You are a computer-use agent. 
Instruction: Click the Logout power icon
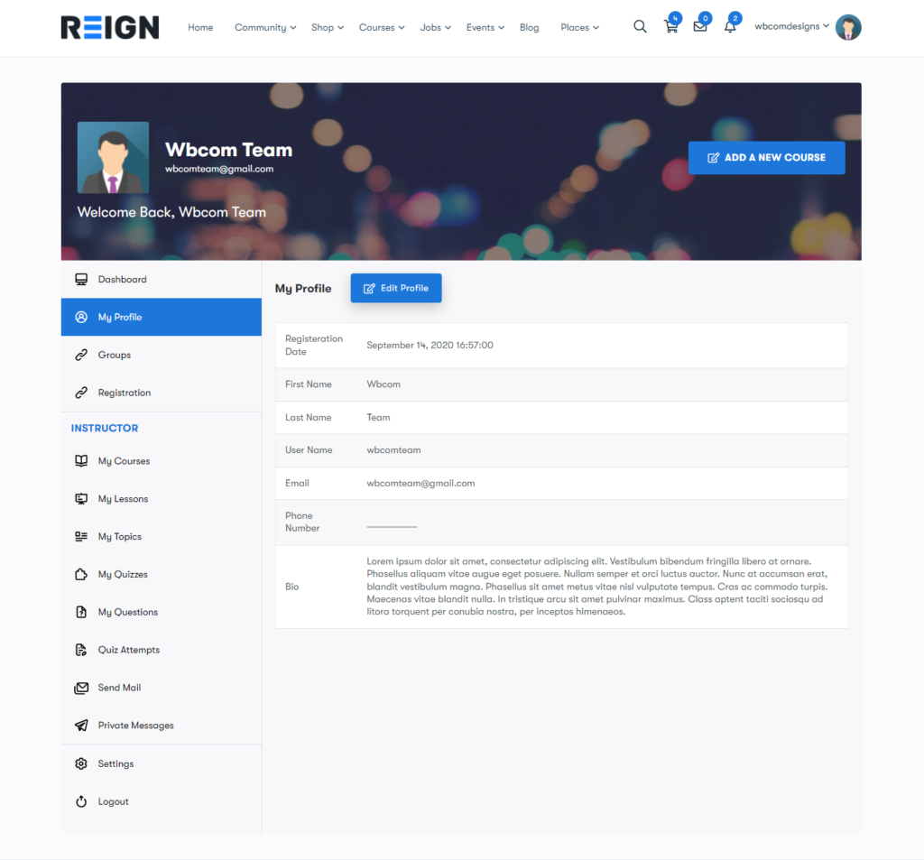[x=81, y=801]
